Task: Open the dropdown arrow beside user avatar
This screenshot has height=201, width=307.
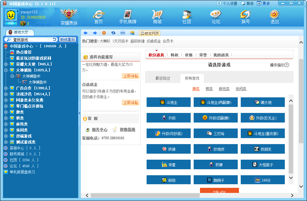Action: 18,11
